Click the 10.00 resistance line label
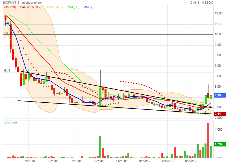The width and height of the screenshot is (226, 164). click(8, 33)
